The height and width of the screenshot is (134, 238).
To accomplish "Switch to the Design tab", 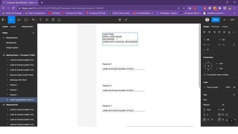I will (x=206, y=26).
